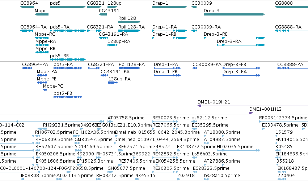
Task: Click the Drep-3-RA transcript
Action: 241,45
